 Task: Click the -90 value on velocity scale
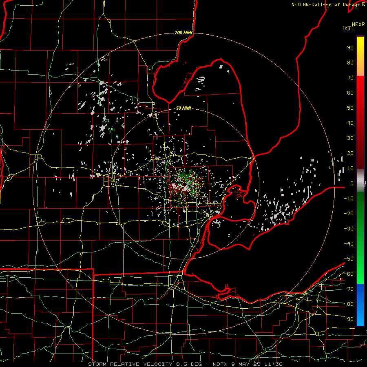tap(349, 319)
